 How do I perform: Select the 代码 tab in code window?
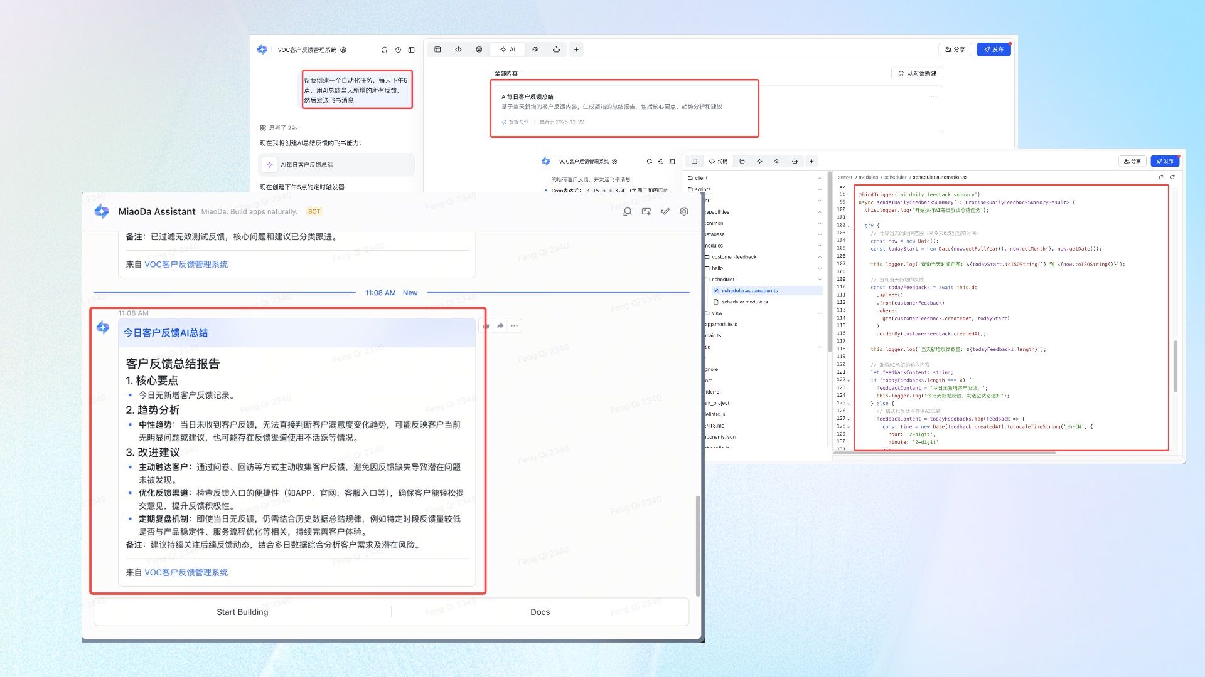718,161
